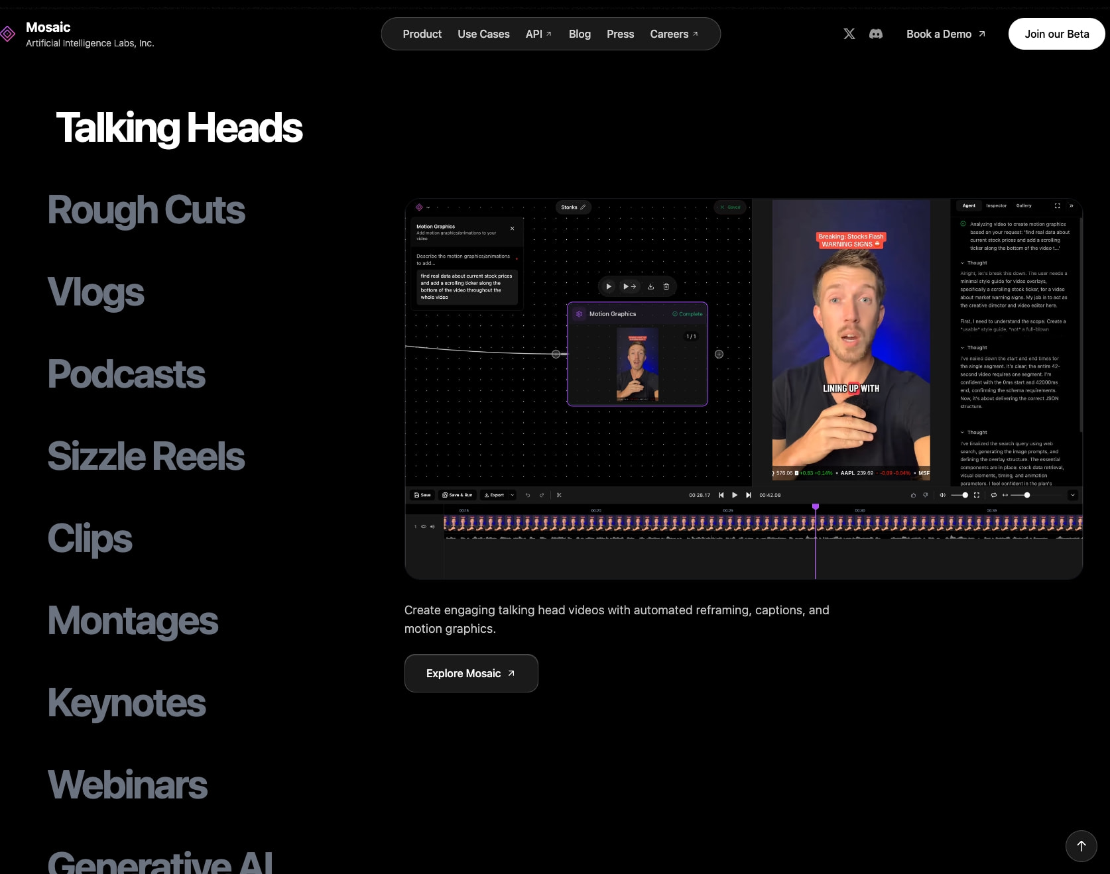Mute track 1 speaker icon
Image resolution: width=1110 pixels, height=874 pixels.
pyautogui.click(x=432, y=527)
